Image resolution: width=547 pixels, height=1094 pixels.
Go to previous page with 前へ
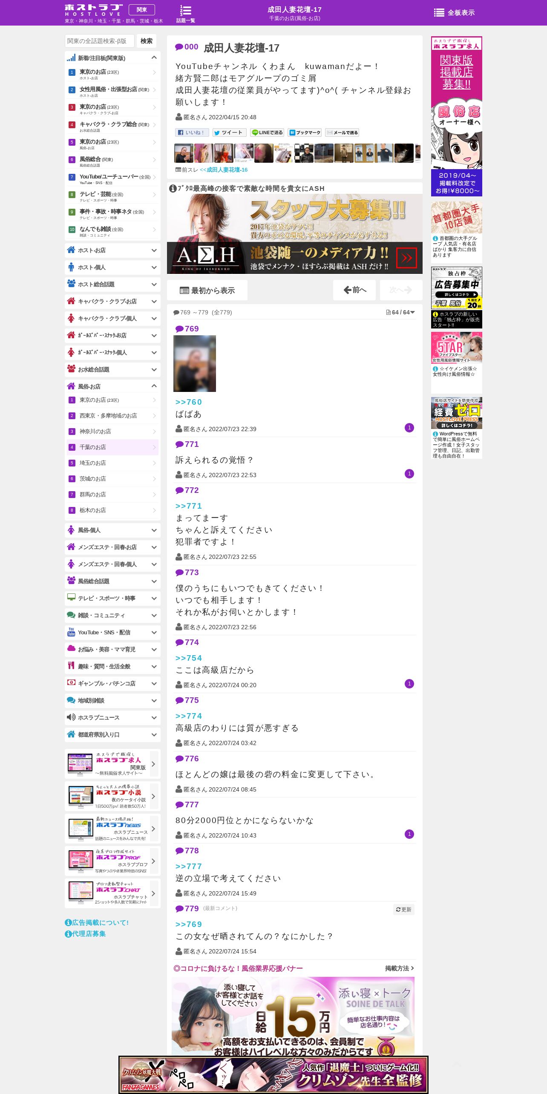pos(354,290)
